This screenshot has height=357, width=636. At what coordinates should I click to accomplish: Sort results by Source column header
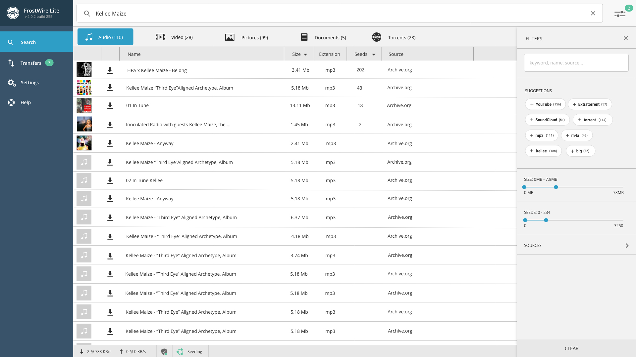click(428, 54)
